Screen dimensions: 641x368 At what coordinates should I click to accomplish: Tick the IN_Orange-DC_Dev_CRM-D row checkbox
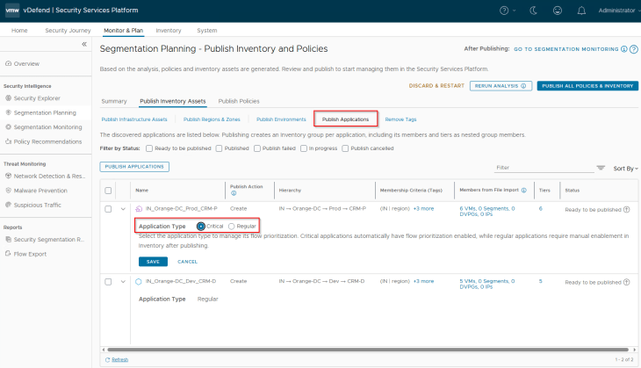point(108,281)
